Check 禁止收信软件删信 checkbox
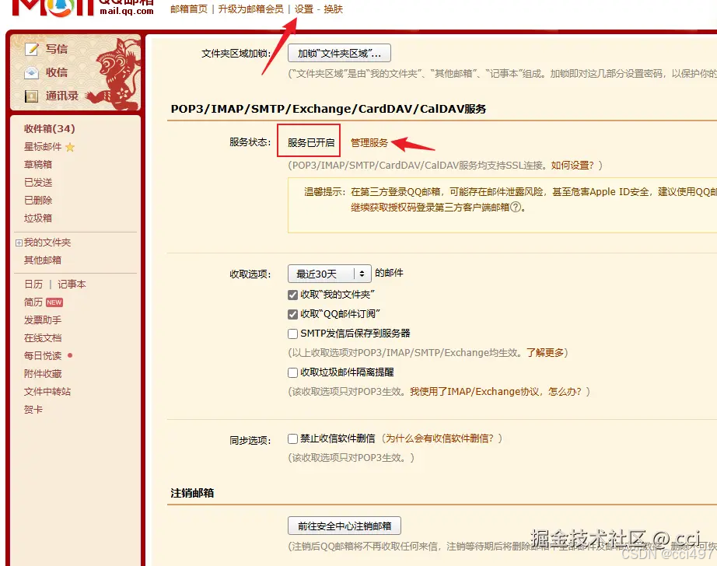Image resolution: width=717 pixels, height=566 pixels. (292, 439)
